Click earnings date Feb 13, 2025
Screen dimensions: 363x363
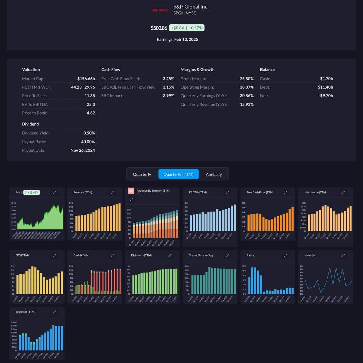click(x=186, y=39)
